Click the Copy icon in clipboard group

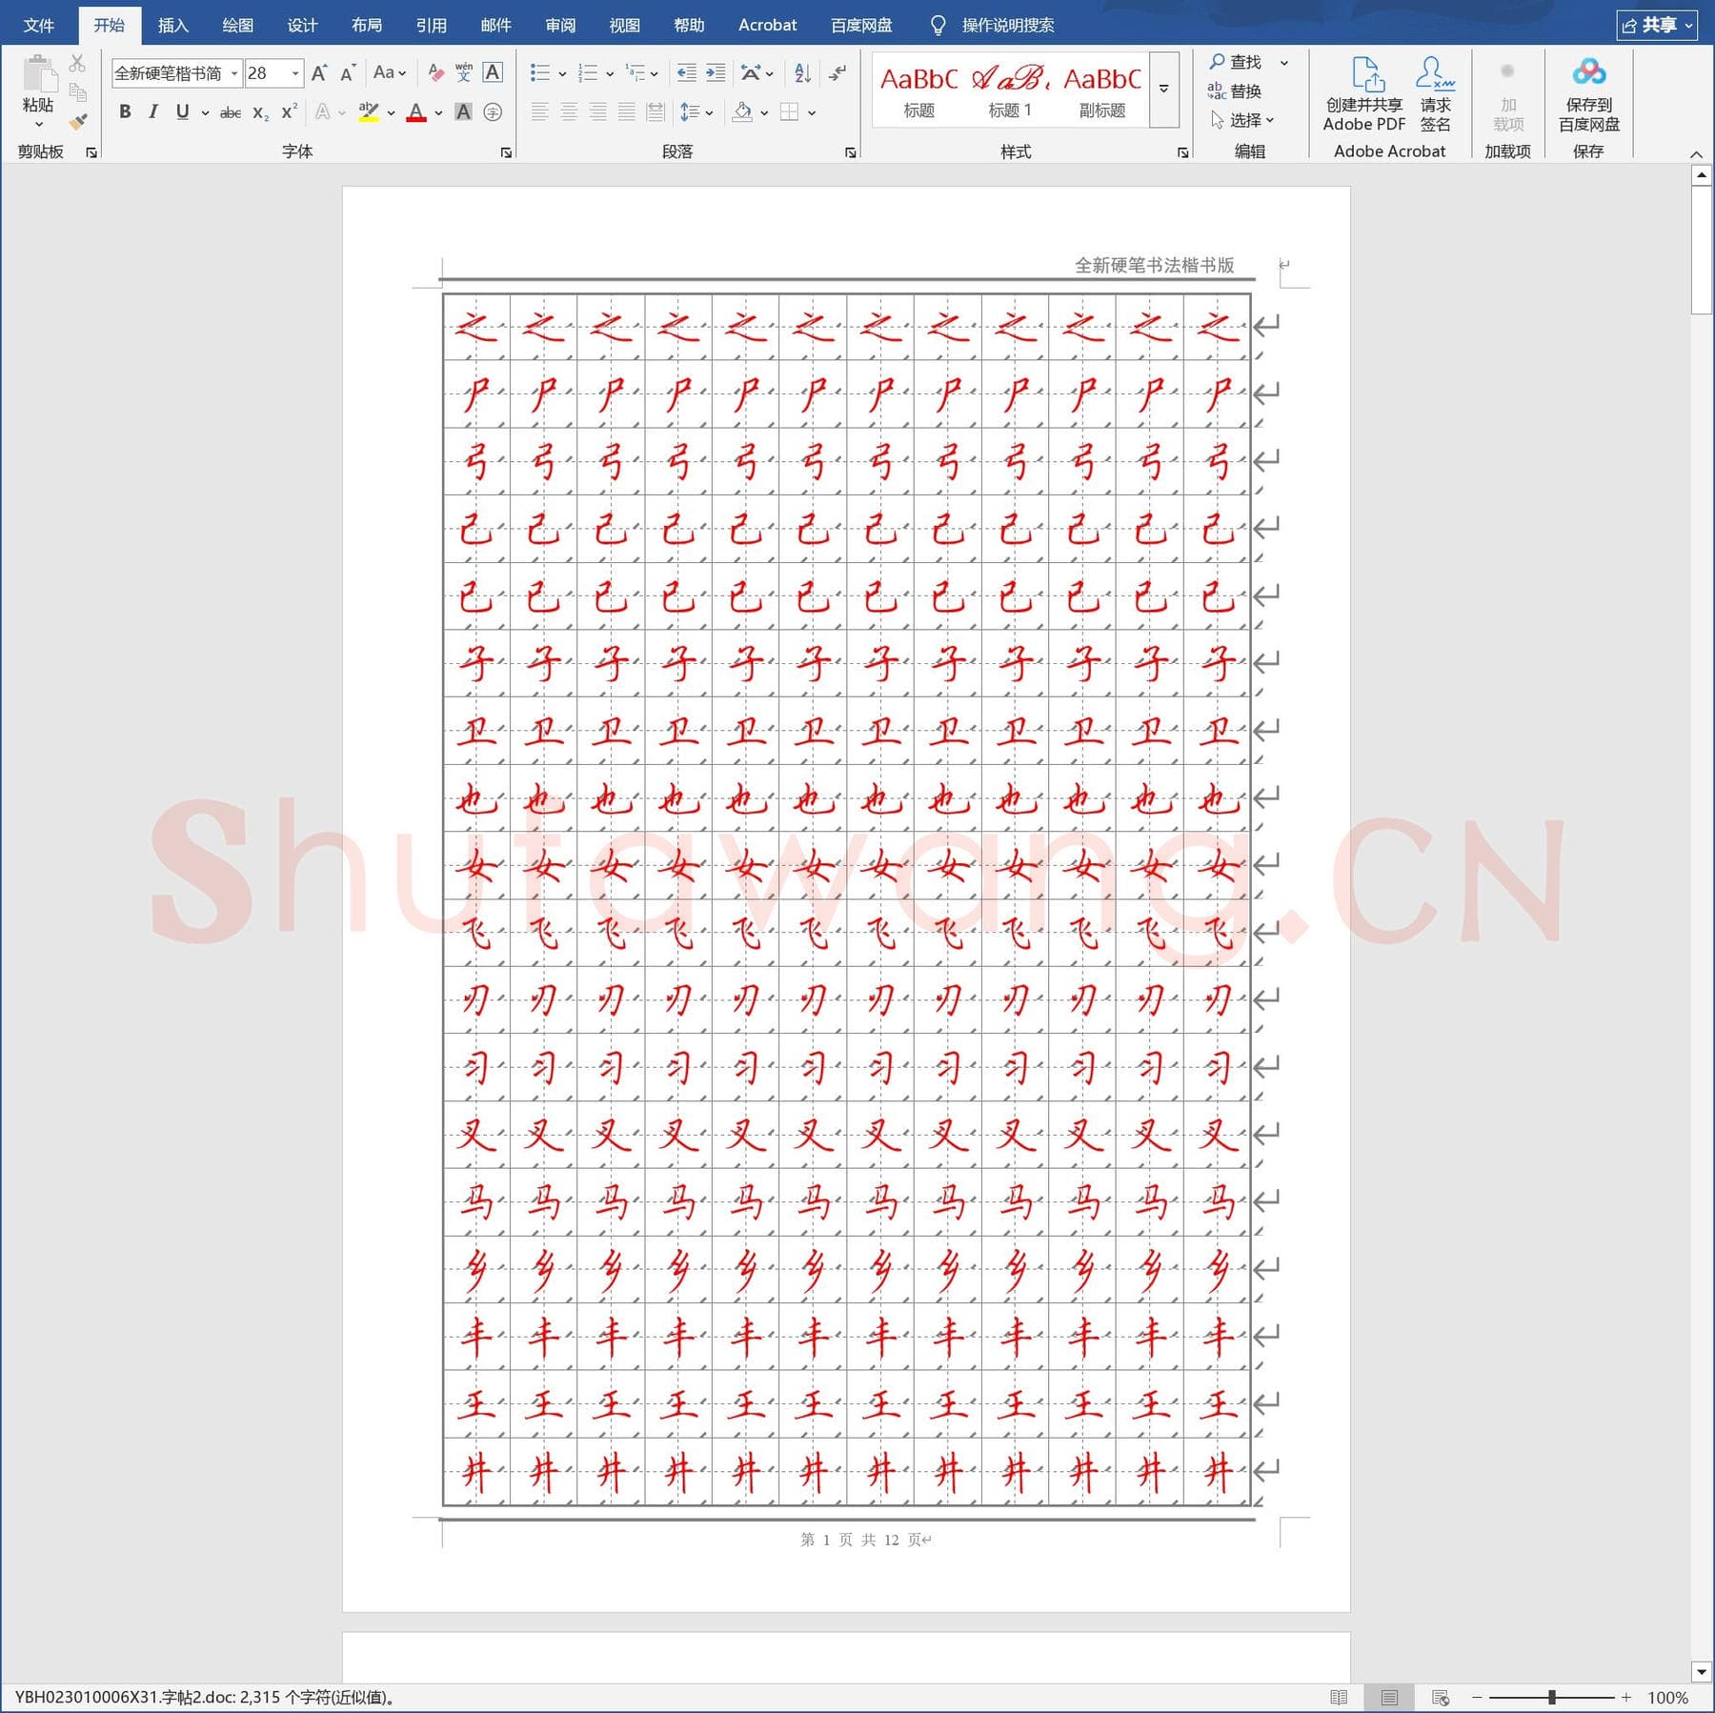pos(78,92)
